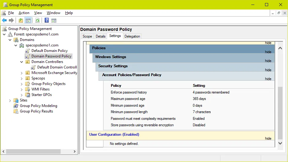Hide the Security Settings section

pos(268,70)
